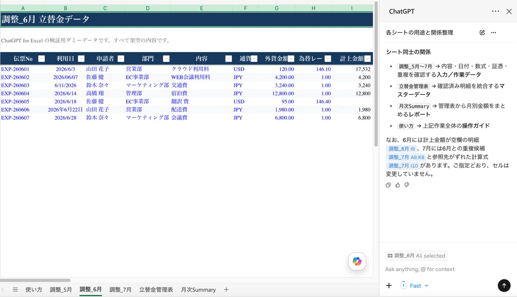Select the amount cell 95.00
Viewport: 517px width, 297px height.
pyautogui.click(x=276, y=101)
